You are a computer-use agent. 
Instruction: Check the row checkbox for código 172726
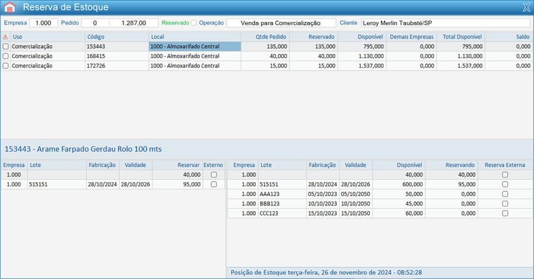[5, 65]
